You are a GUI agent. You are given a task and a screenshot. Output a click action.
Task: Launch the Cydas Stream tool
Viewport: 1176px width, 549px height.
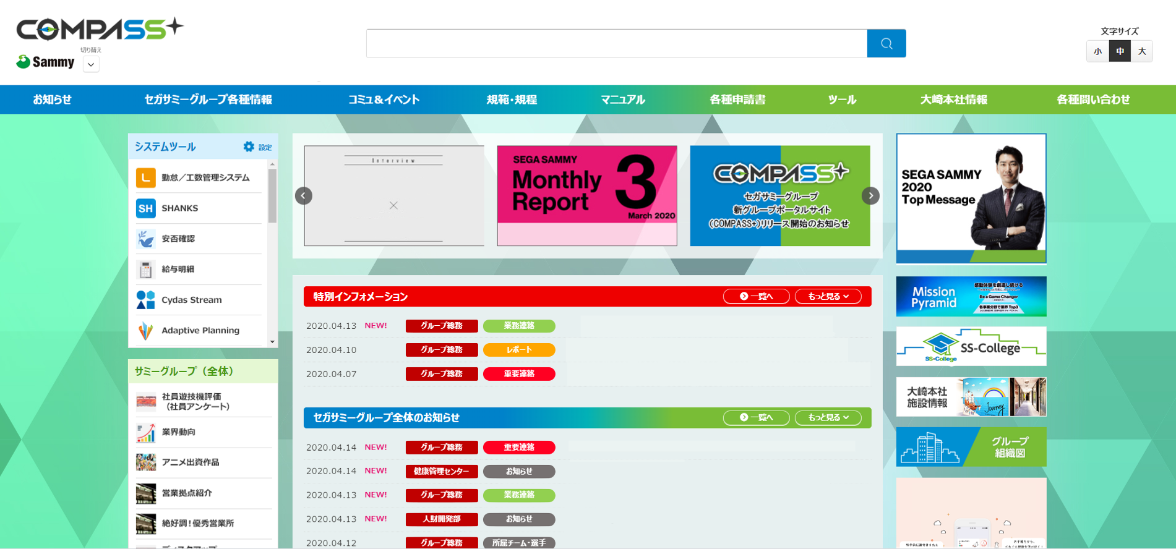[x=145, y=300]
